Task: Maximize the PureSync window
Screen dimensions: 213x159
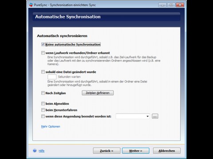Action: (171, 5)
